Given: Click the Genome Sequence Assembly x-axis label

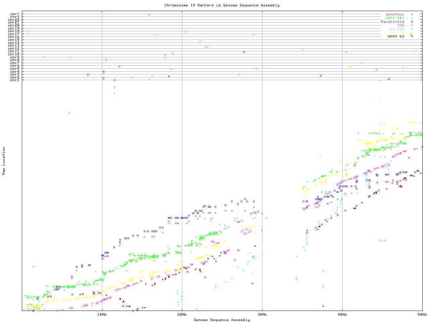Looking at the screenshot, I should pos(222,320).
